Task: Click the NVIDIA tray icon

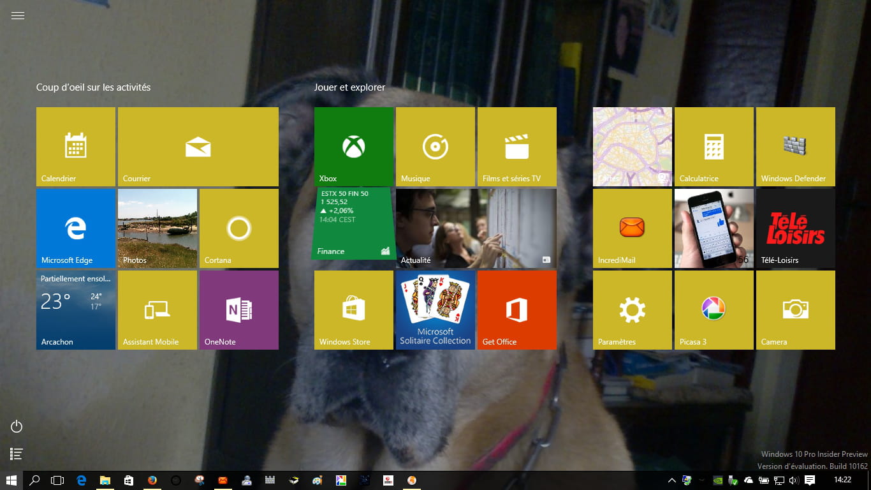Action: pos(717,480)
